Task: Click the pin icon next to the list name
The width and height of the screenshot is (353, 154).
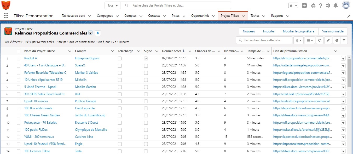Action: coord(98,33)
